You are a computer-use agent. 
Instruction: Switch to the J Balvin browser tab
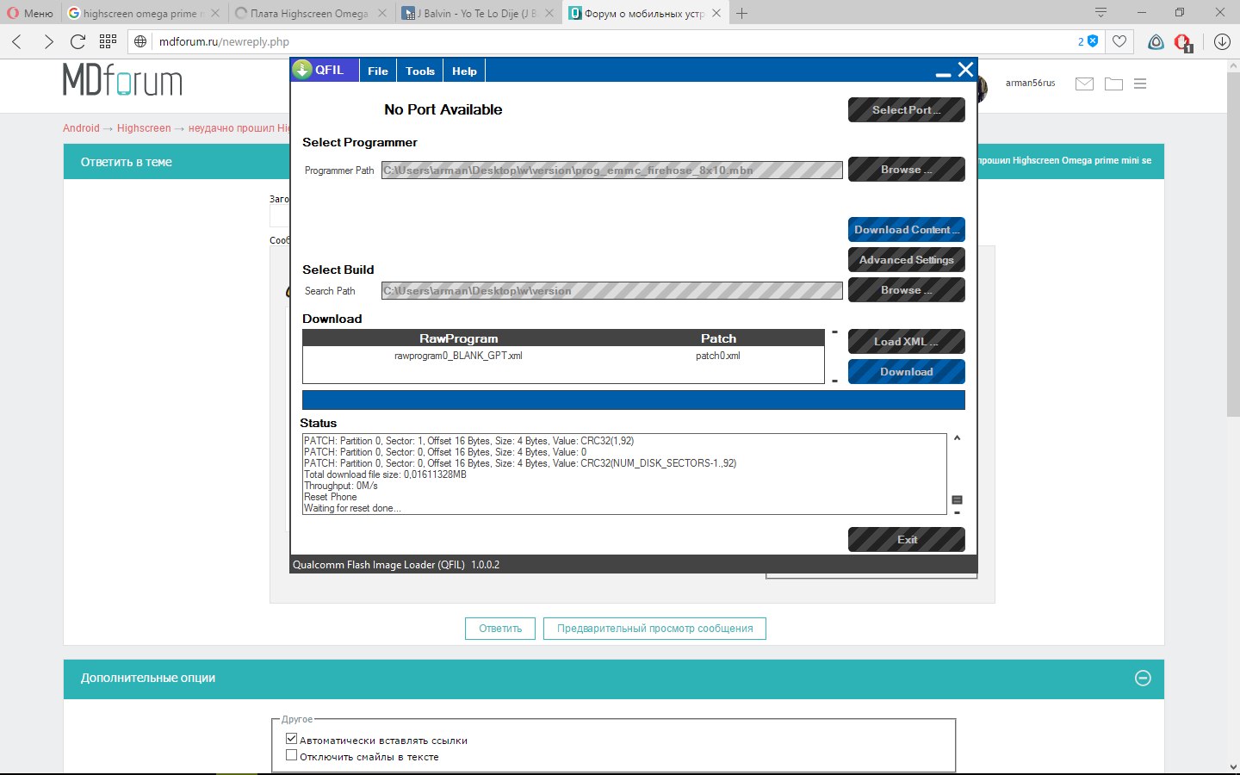pos(478,14)
